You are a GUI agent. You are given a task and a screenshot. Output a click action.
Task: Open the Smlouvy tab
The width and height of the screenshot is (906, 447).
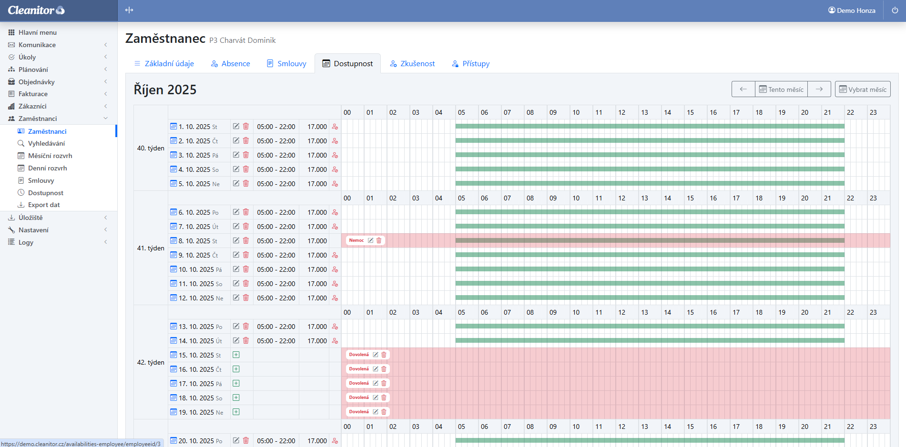pyautogui.click(x=286, y=64)
